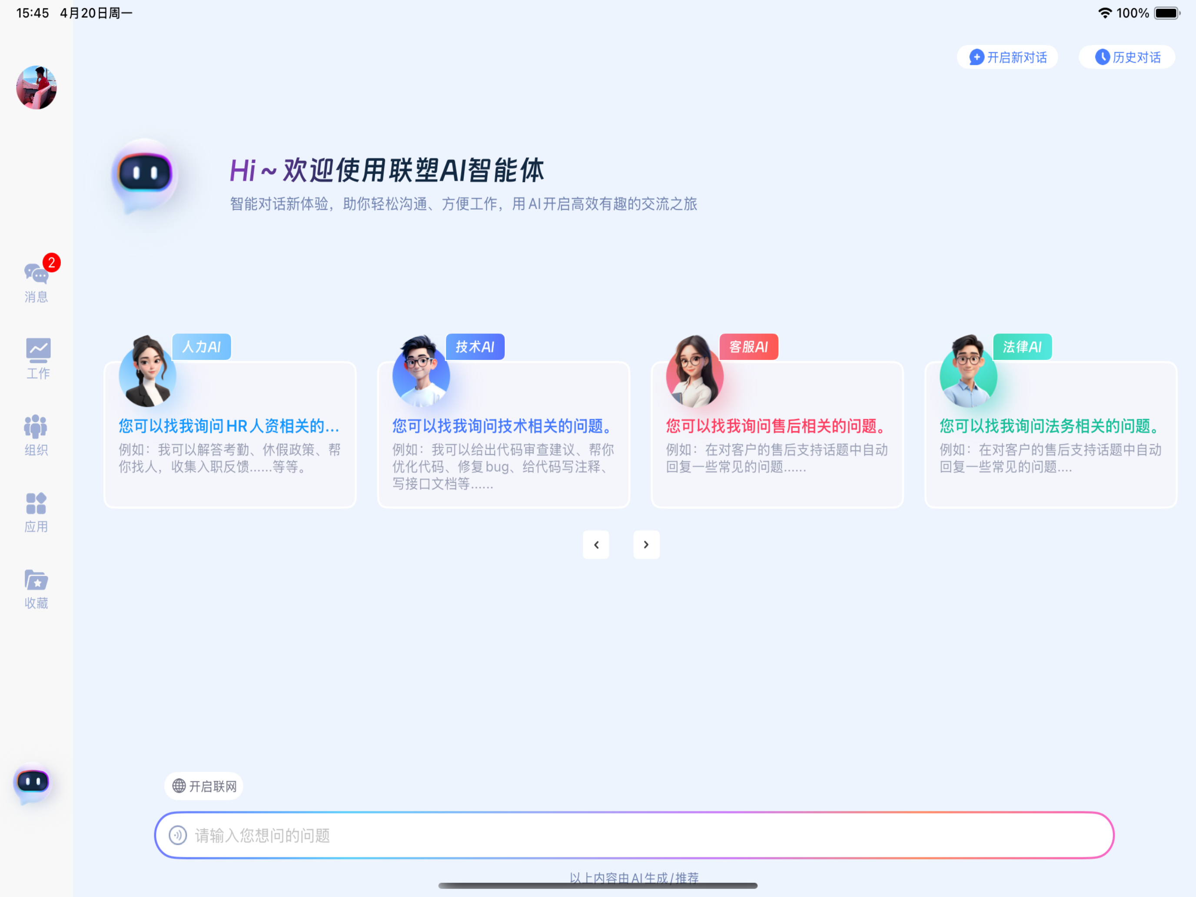Click the HR example text about 考勤、休假政策

tap(230, 458)
